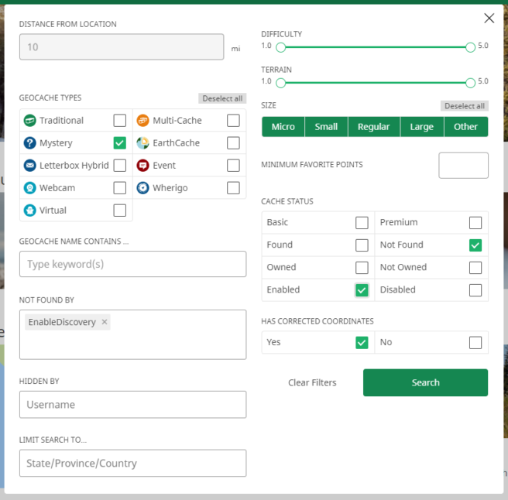
Task: Toggle the Micro size option
Action: (283, 127)
